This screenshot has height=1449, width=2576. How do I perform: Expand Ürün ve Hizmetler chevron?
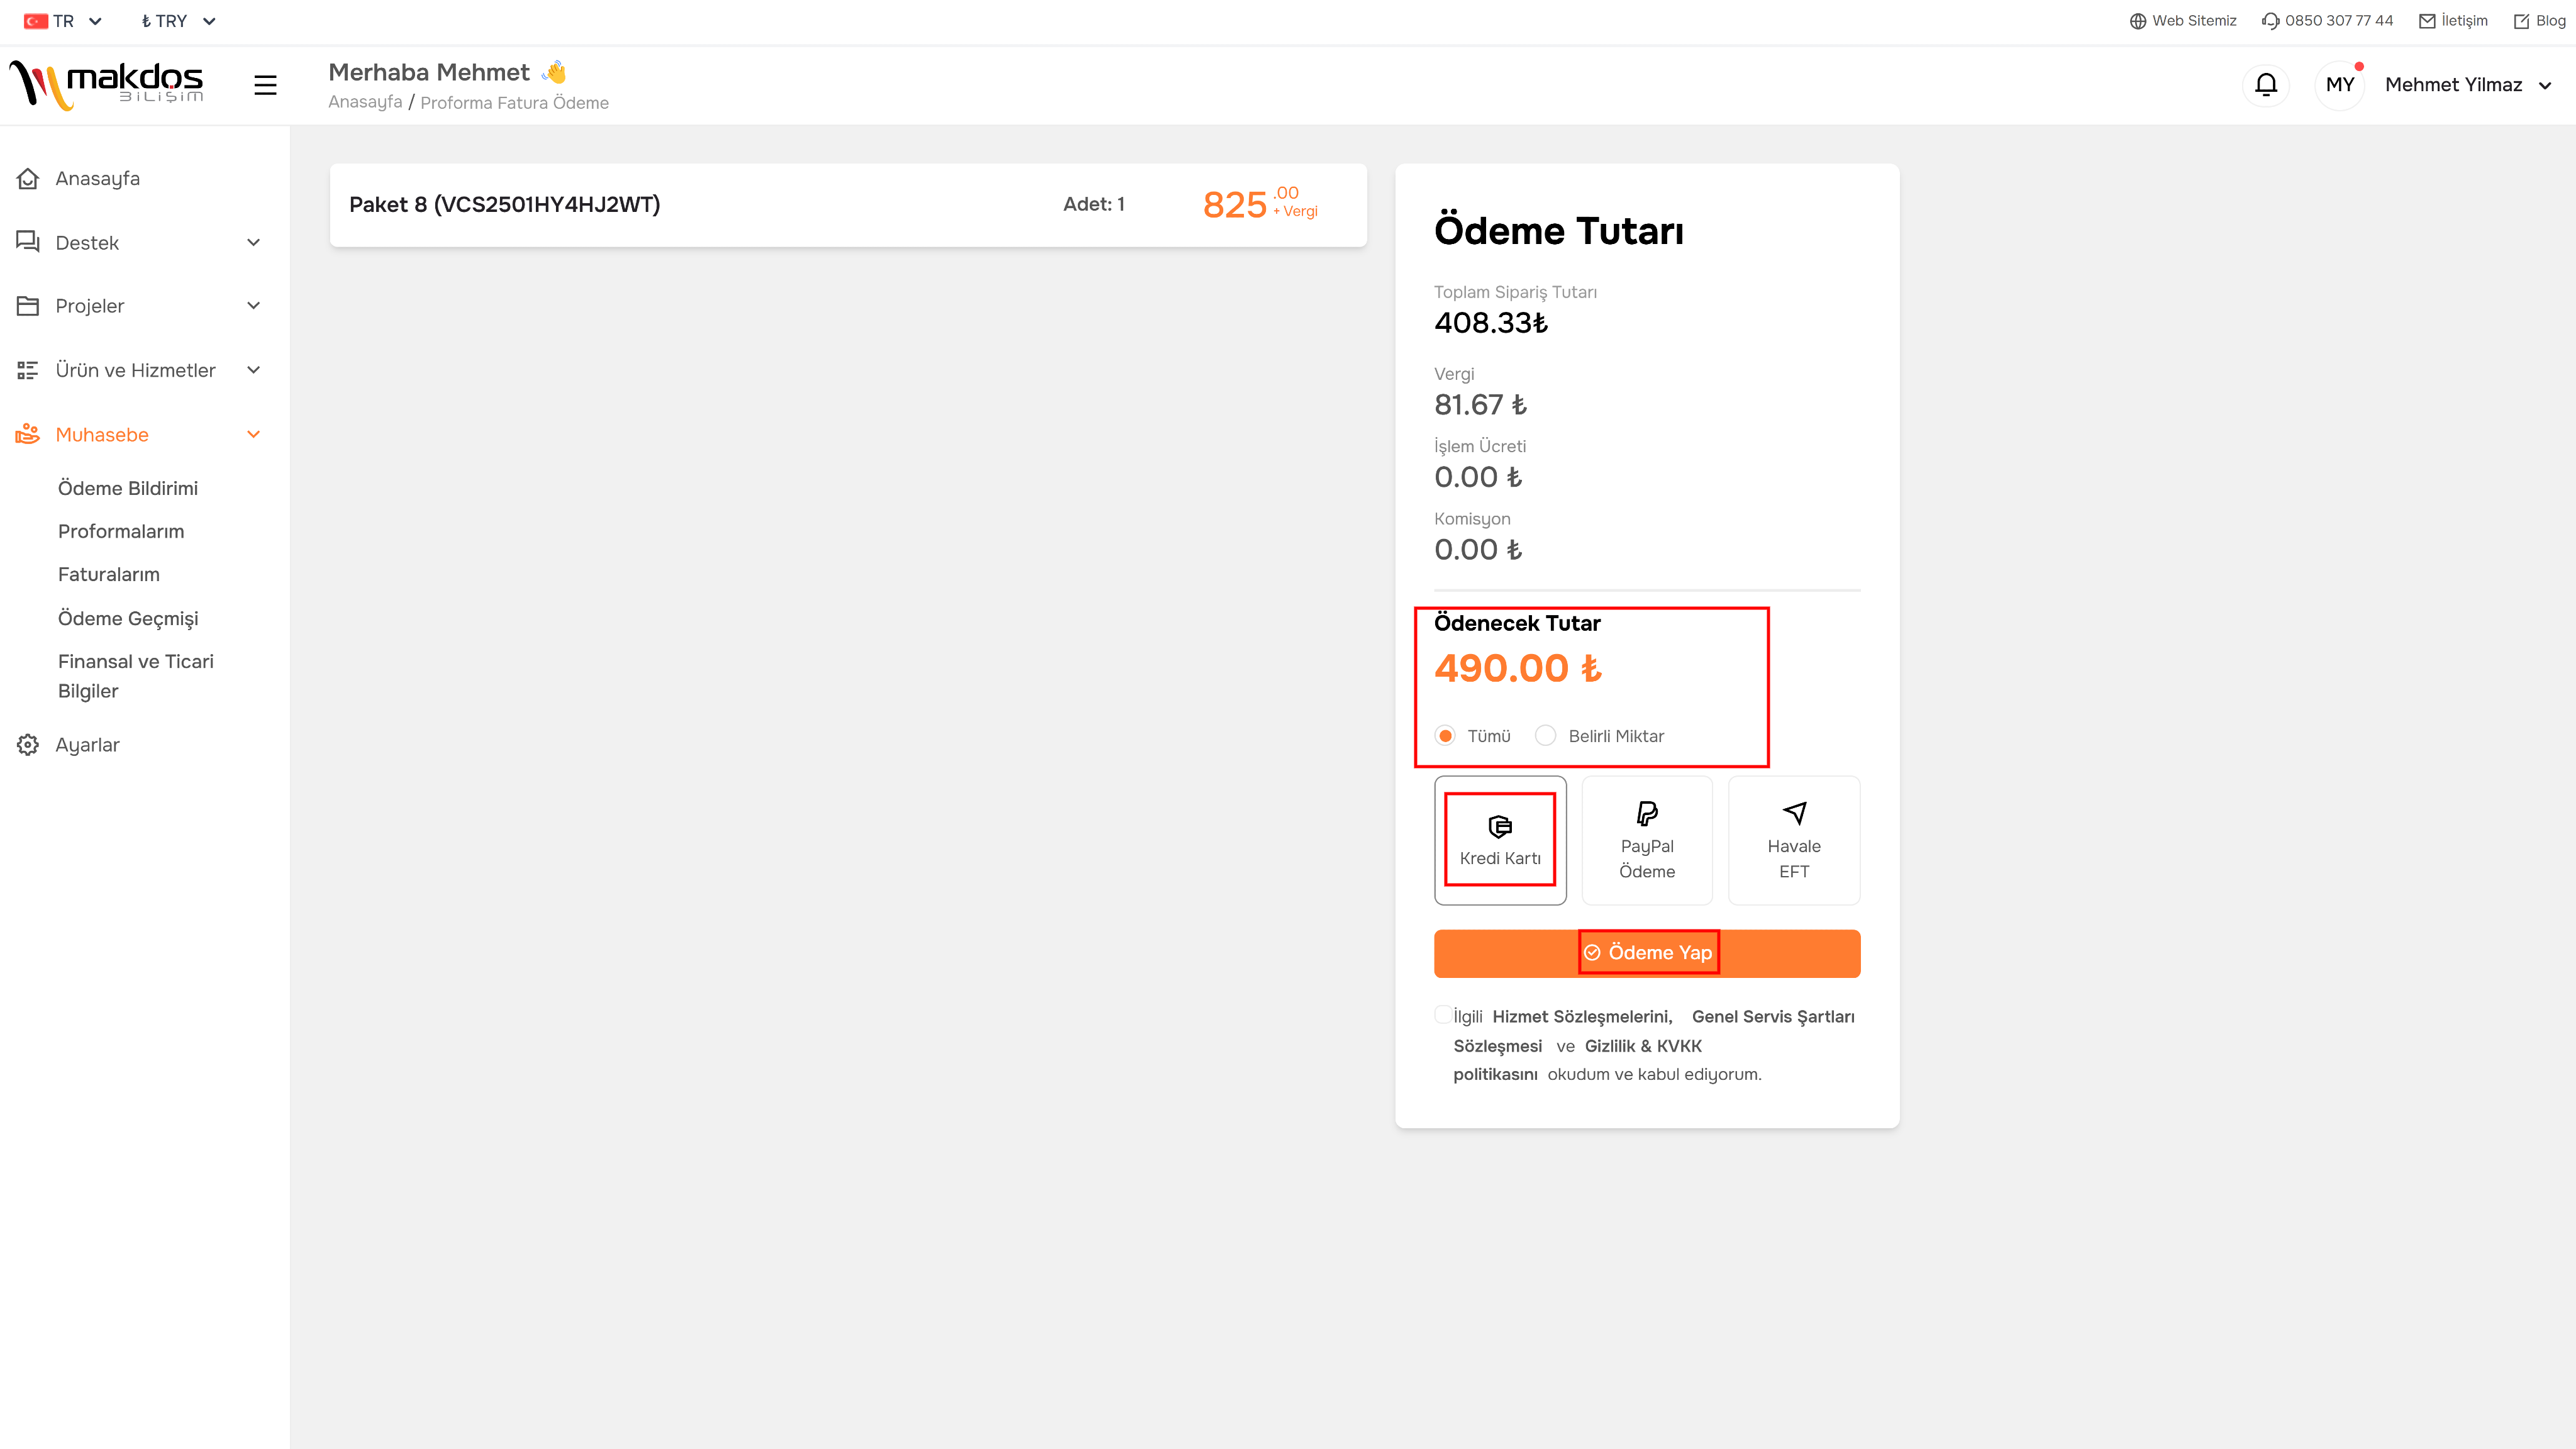click(254, 370)
